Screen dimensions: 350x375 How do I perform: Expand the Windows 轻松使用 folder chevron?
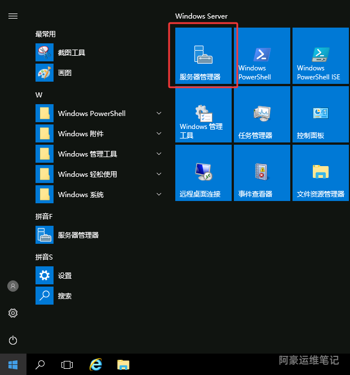tap(159, 174)
